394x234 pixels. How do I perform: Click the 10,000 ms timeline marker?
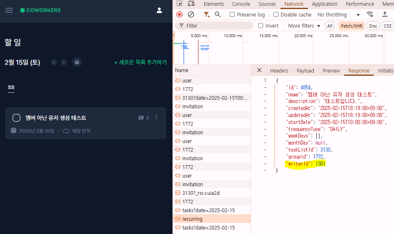point(233,36)
